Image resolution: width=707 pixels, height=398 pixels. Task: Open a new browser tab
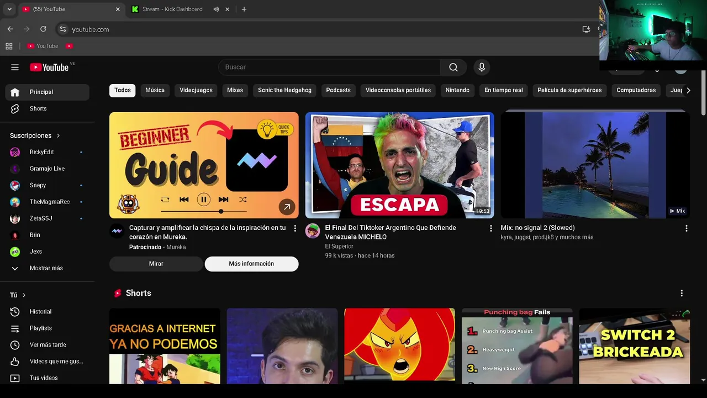(x=244, y=9)
